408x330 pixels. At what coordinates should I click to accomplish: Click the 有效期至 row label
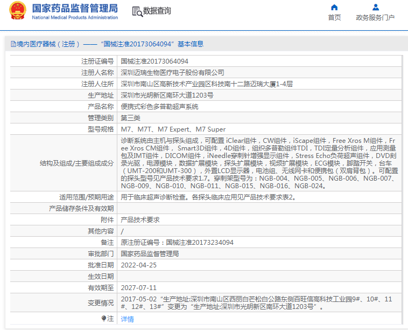(x=101, y=288)
